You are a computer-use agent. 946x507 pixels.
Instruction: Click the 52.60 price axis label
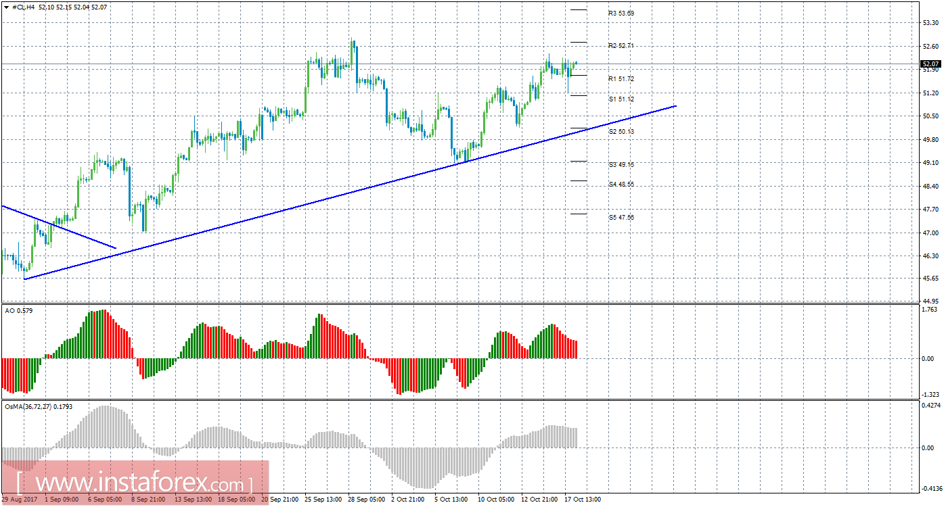pyautogui.click(x=930, y=46)
